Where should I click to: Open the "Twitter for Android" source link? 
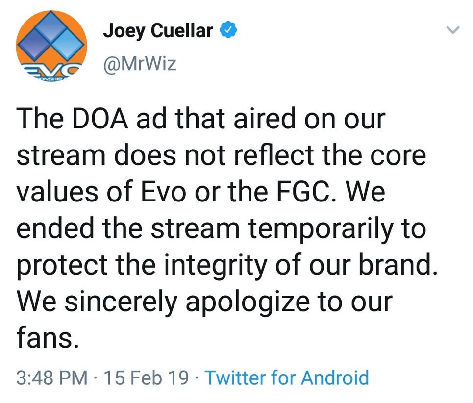tap(286, 378)
